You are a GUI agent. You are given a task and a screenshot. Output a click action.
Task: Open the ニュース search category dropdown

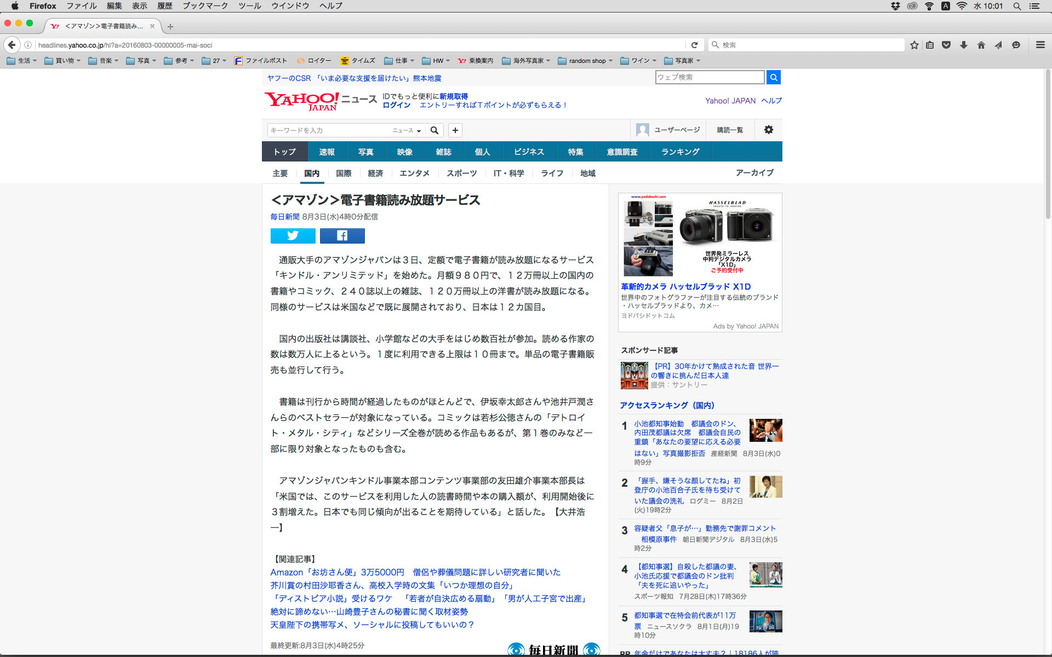[x=407, y=130]
